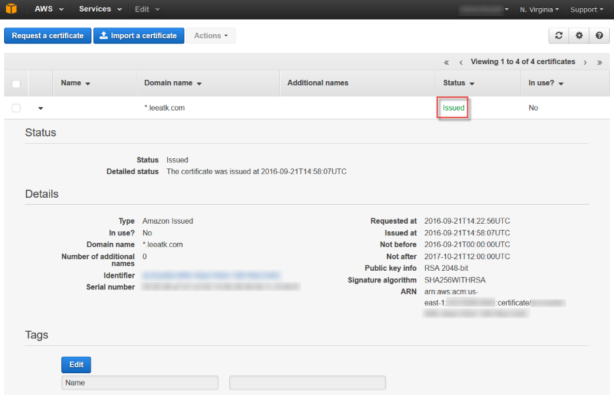
Task: Open the blurred account name dropdown
Action: click(484, 10)
